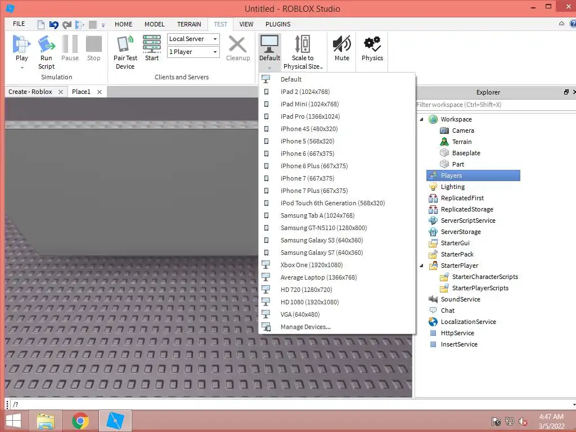Switch to the TERRAIN ribbon tab

coord(189,24)
